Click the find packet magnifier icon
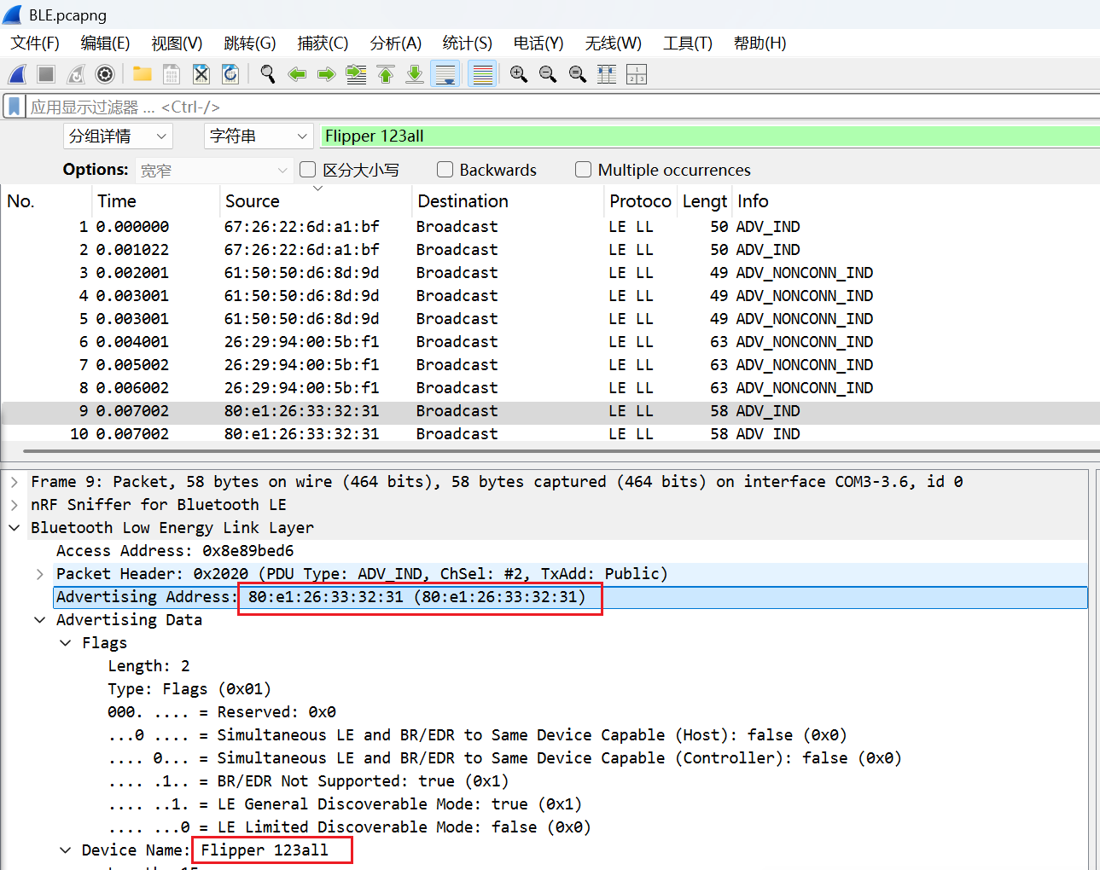This screenshot has width=1100, height=870. coord(268,75)
